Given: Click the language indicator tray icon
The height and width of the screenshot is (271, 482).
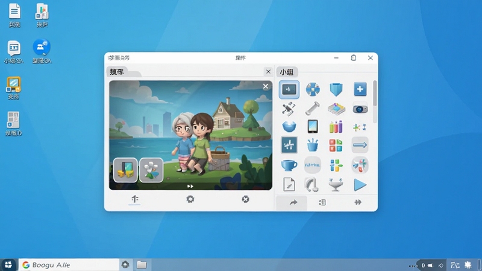Looking at the screenshot, I should [x=455, y=265].
